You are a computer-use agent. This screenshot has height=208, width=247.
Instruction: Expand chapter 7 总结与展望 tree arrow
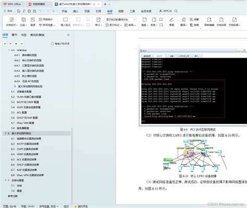(x=6, y=180)
